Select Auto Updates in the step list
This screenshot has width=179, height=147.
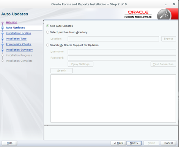point(16,28)
